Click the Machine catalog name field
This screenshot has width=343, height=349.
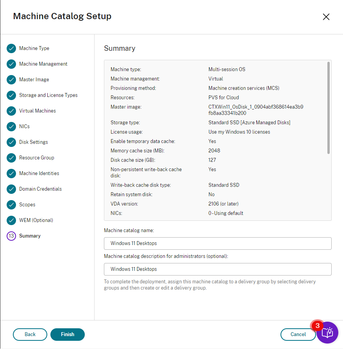tap(218, 243)
